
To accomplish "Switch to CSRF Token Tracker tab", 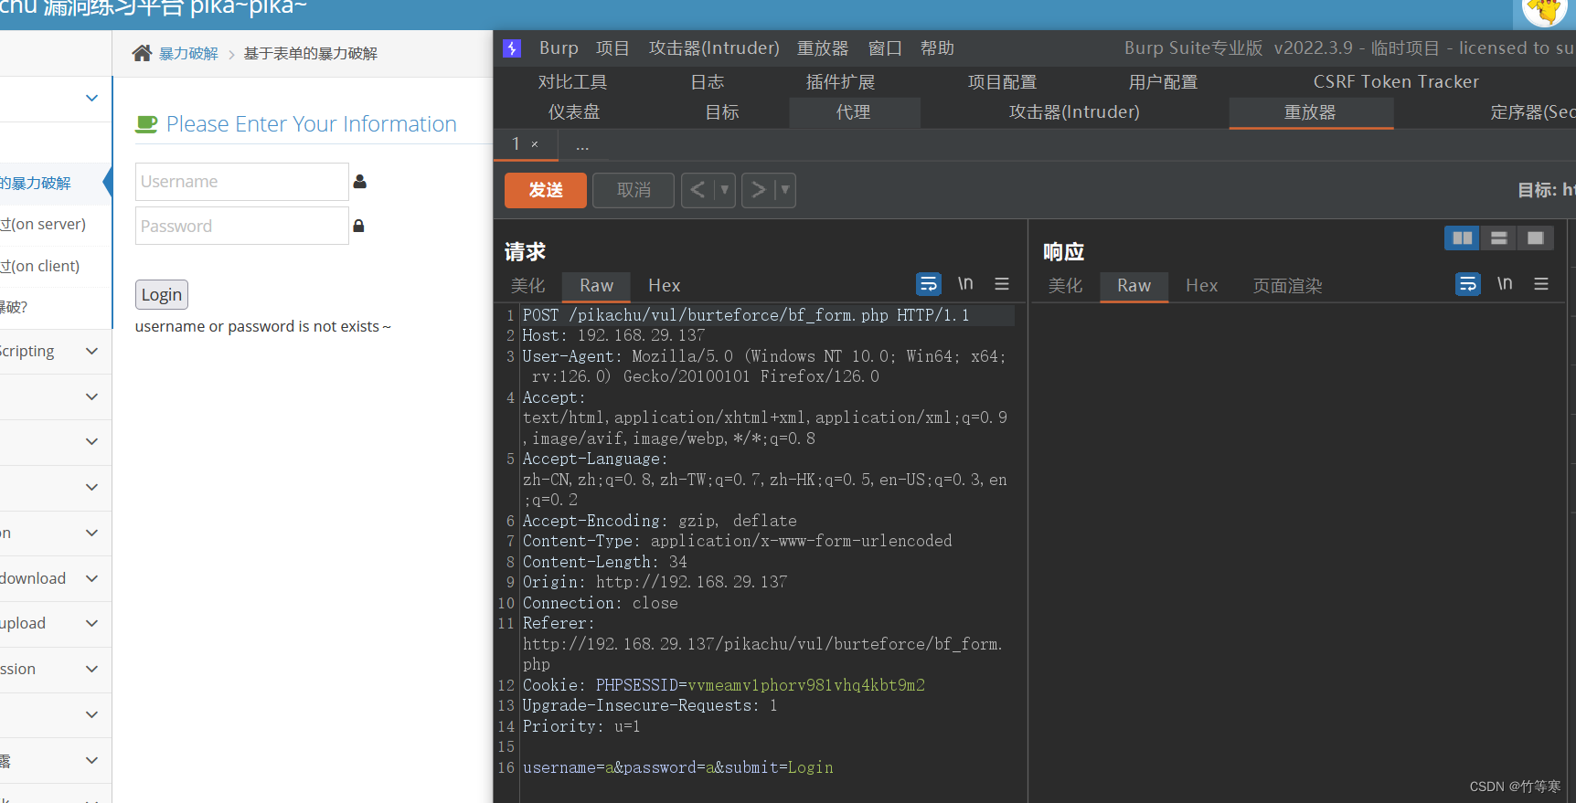I will coord(1396,82).
